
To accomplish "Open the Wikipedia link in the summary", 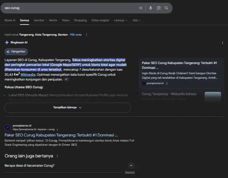I will pyautogui.click(x=28, y=74).
